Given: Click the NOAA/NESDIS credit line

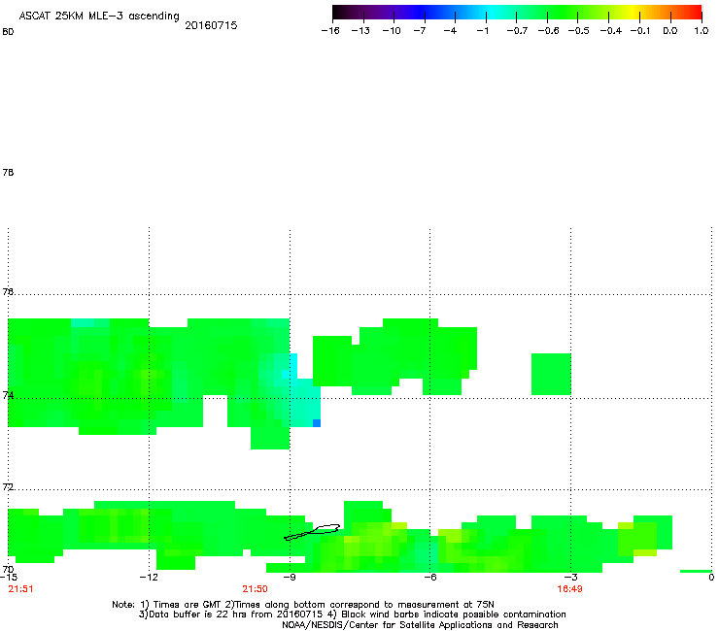Looking at the screenshot, I should (x=420, y=625).
